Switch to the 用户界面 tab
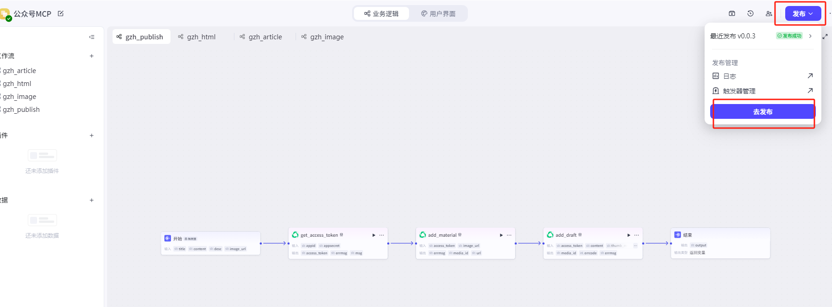The width and height of the screenshot is (832, 307). (x=438, y=13)
